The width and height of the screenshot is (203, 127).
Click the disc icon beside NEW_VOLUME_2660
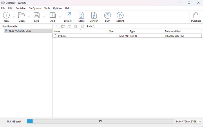[x=6, y=31]
